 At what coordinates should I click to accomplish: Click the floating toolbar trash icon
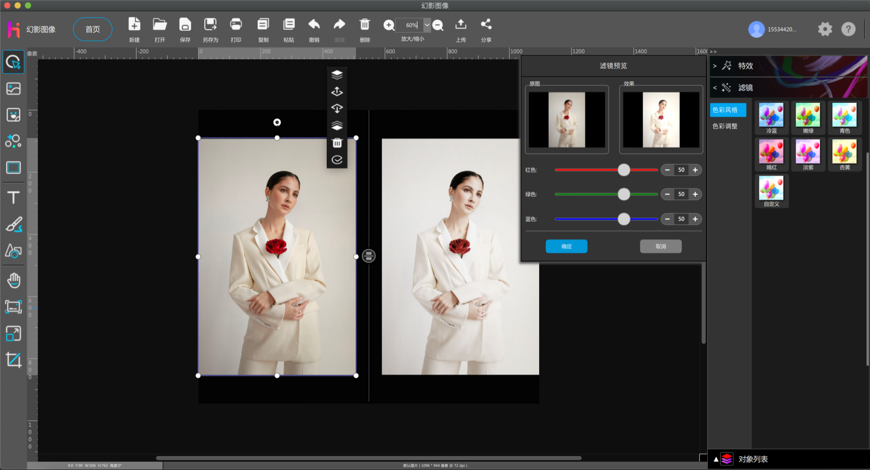point(337,143)
